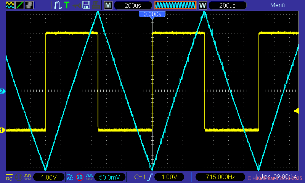The width and height of the screenshot is (305, 183).
Task: Toggle channel 1 DC coupling indicator
Action: point(9,177)
